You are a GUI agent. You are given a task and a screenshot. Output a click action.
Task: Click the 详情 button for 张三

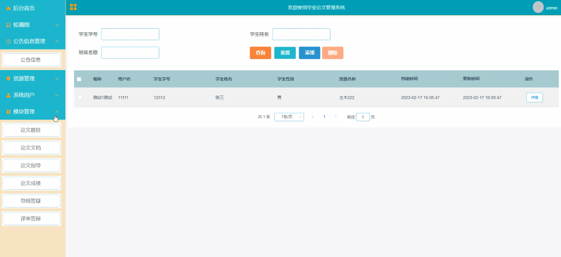(534, 97)
